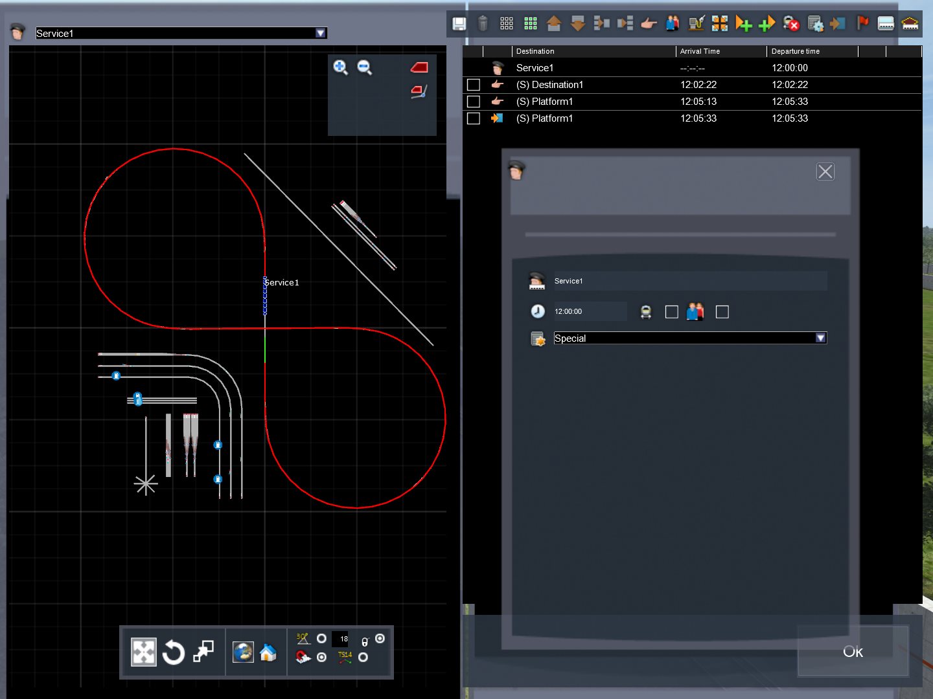Click the blue house home icon

click(268, 652)
